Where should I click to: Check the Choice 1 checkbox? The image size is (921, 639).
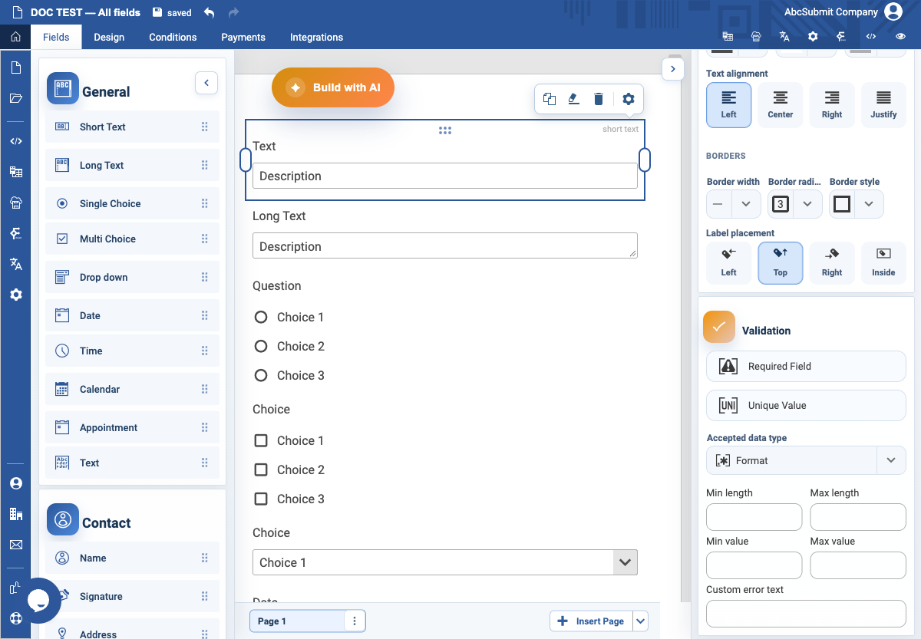click(x=261, y=440)
